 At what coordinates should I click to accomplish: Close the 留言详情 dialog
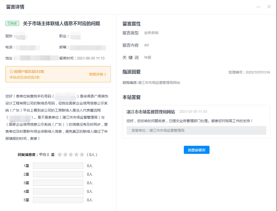[269, 7]
